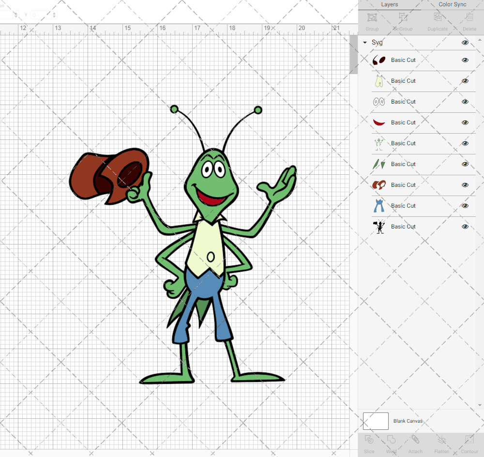Select the cream vest layer thumbnail

(x=379, y=81)
